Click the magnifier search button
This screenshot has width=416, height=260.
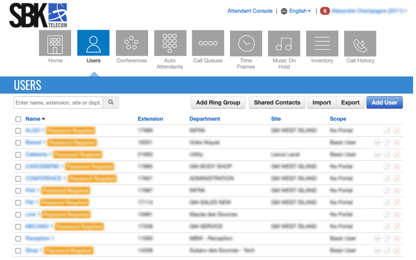(111, 103)
